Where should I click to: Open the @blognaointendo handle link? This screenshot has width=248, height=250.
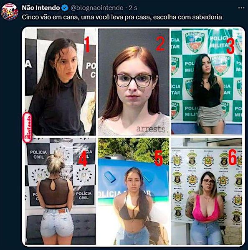(97, 8)
